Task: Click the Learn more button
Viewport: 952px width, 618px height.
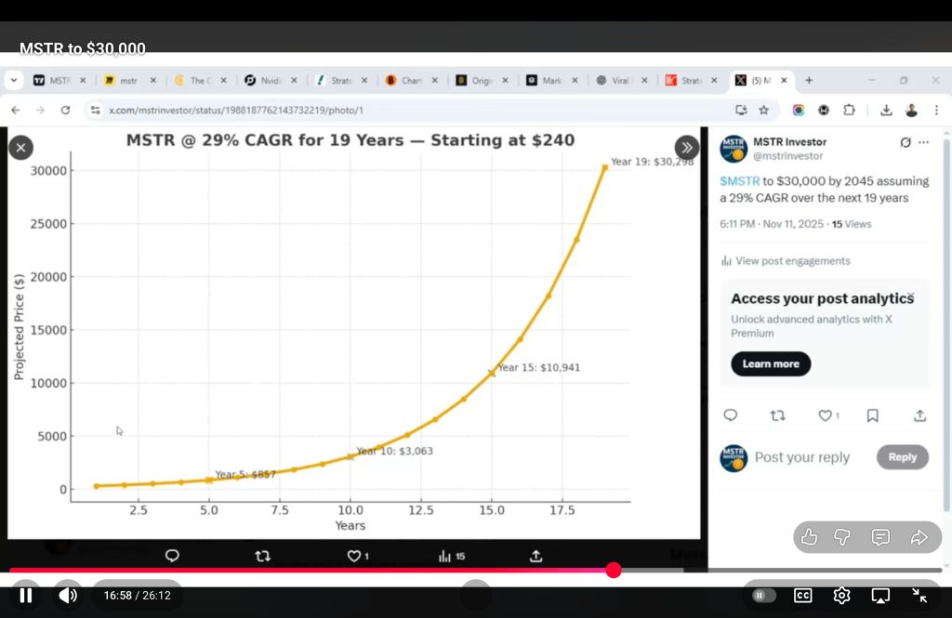Action: (x=771, y=364)
